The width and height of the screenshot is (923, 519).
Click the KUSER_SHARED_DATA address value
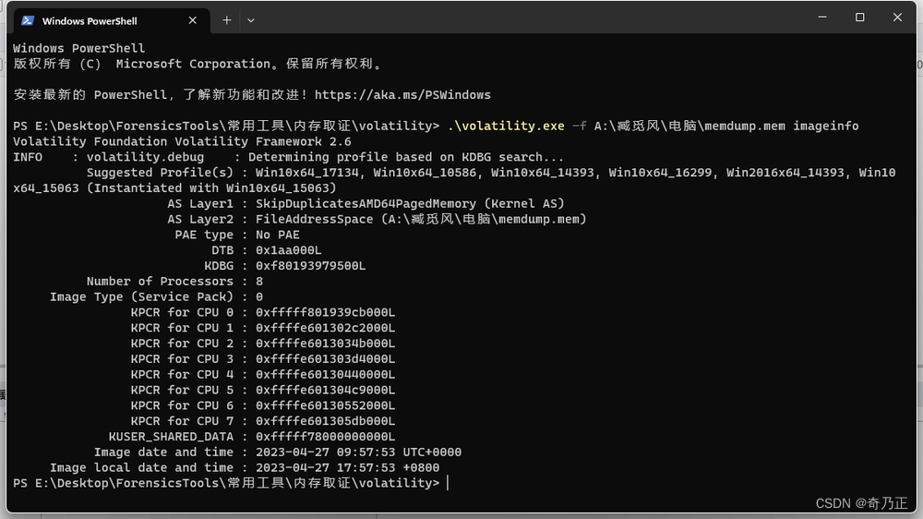pyautogui.click(x=325, y=437)
